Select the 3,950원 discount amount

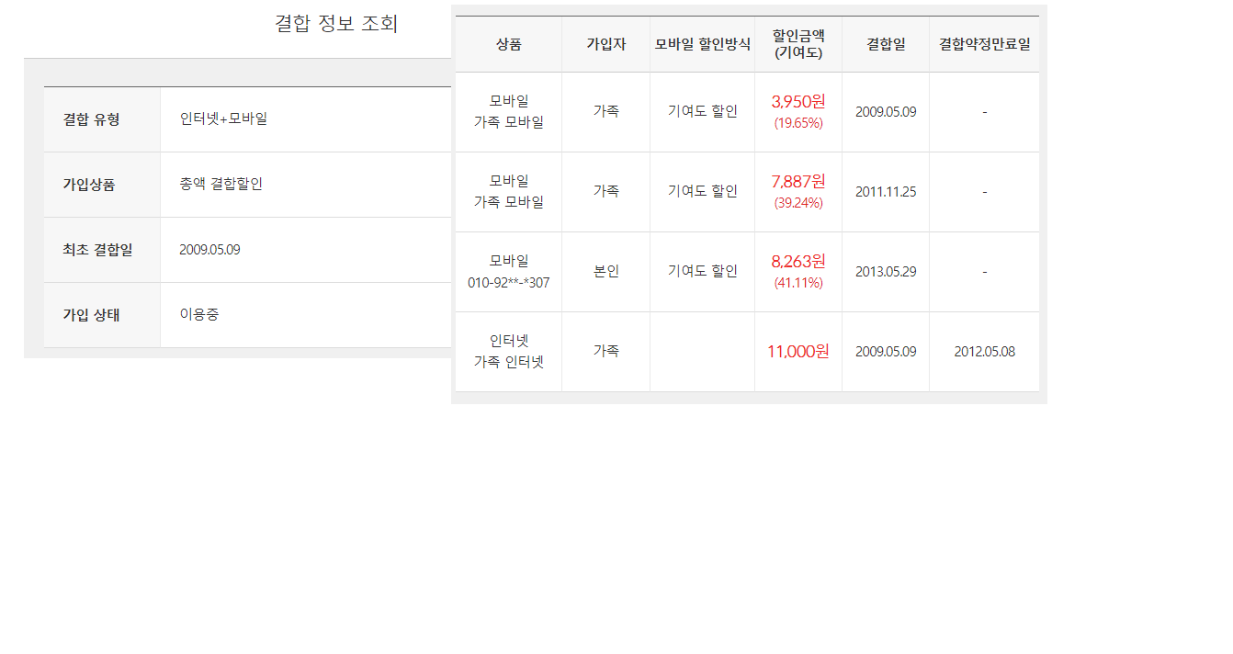point(797,102)
